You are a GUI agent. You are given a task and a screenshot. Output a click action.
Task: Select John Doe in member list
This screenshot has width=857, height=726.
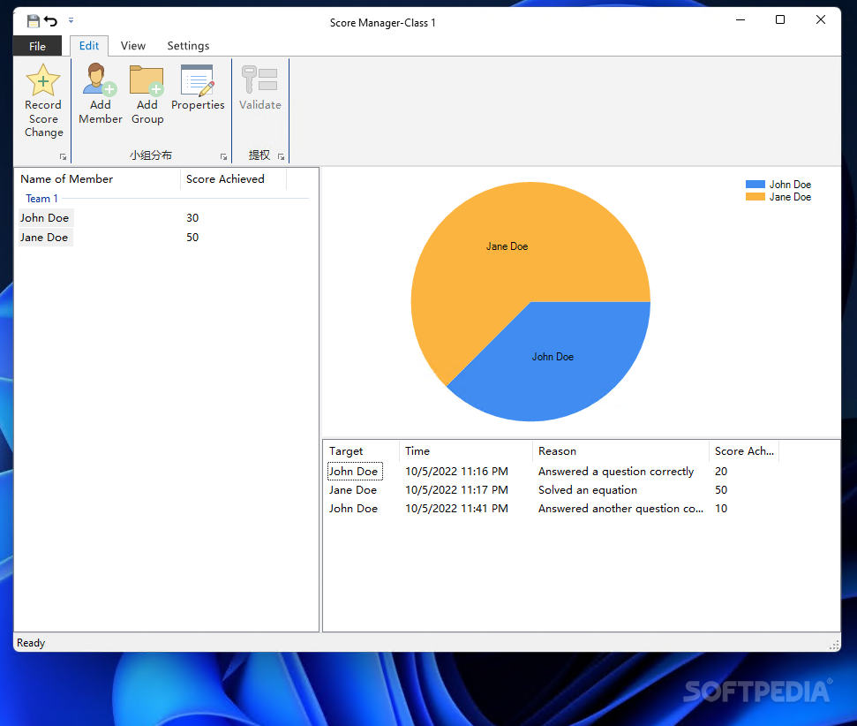coord(45,218)
